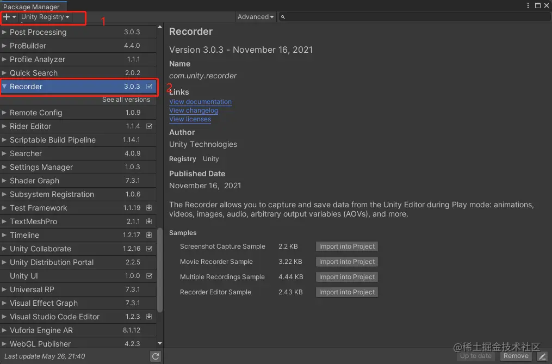Viewport: 552px width, 364px height.
Task: Select the Visual Effect Graph package
Action: [x=78, y=303]
